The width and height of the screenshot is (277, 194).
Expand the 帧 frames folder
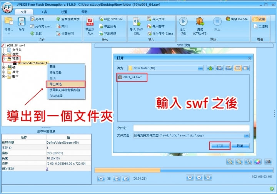pyautogui.click(x=3, y=67)
